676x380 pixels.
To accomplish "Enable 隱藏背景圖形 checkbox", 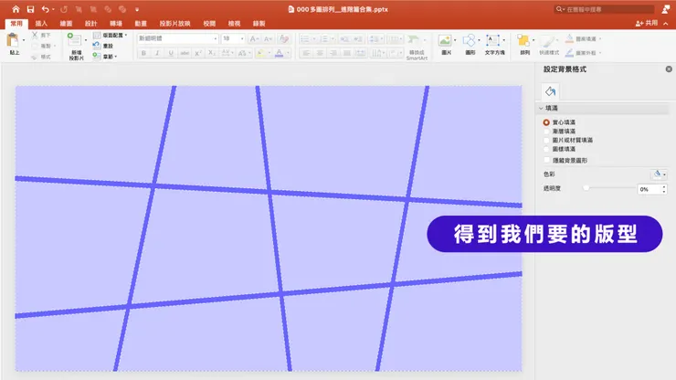I will tap(546, 160).
